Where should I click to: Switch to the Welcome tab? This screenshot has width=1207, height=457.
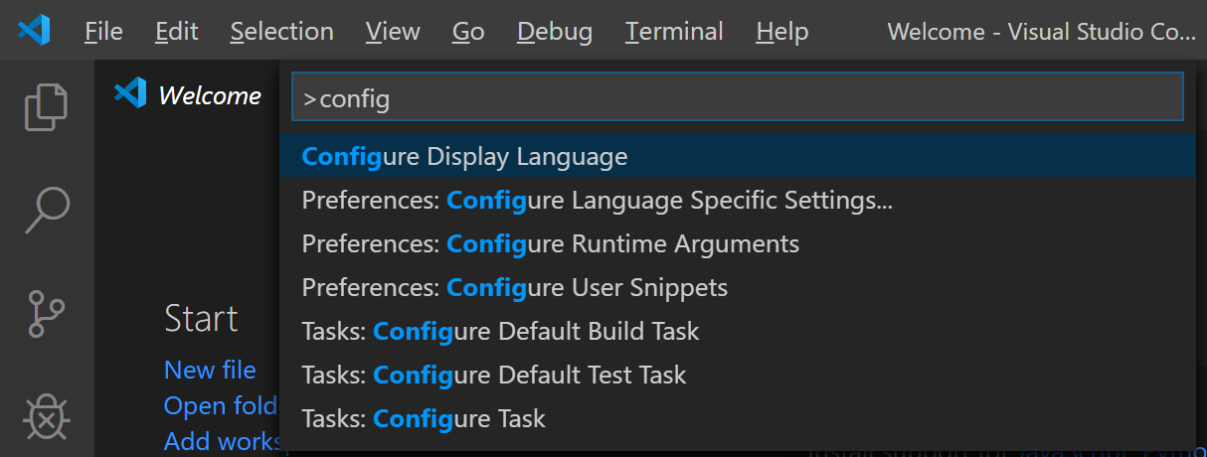coord(209,95)
